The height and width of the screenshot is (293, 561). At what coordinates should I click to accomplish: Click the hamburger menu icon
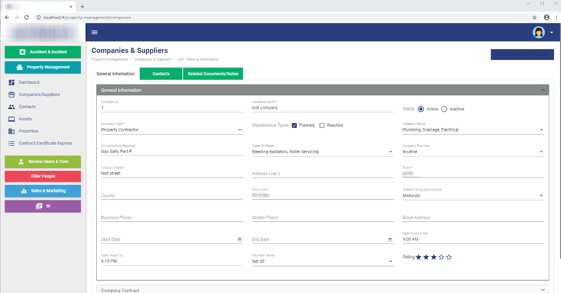coord(94,32)
